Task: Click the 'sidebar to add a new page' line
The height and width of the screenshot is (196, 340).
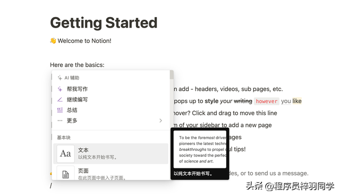Action: pyautogui.click(x=223, y=125)
